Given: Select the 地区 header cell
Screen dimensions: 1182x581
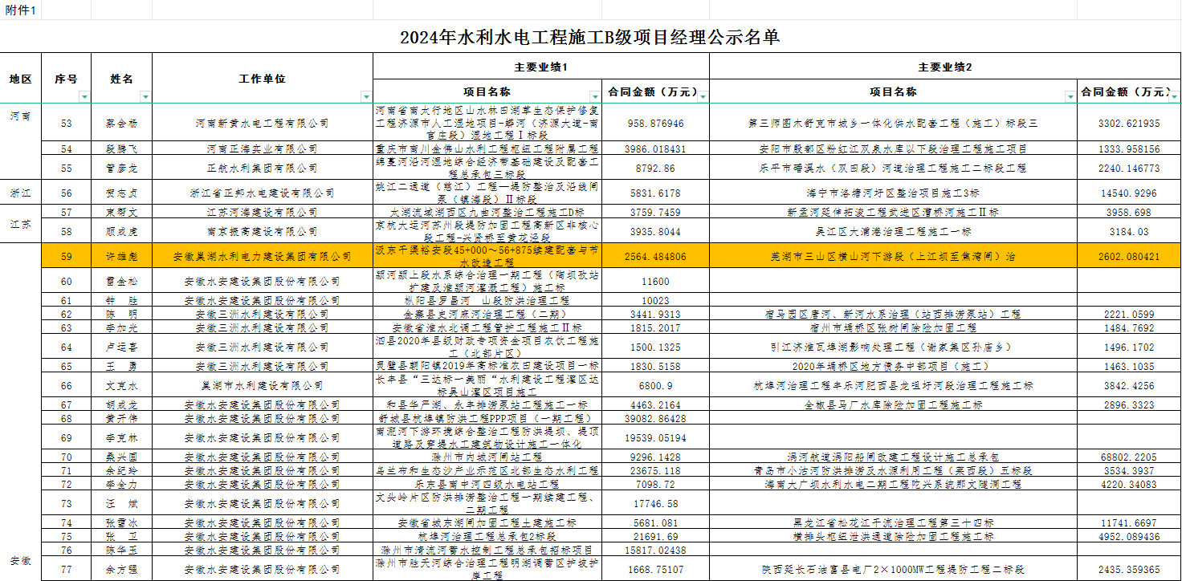Looking at the screenshot, I should click(x=21, y=79).
